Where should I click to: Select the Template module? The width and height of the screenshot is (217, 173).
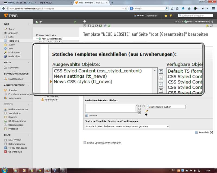[13, 41]
